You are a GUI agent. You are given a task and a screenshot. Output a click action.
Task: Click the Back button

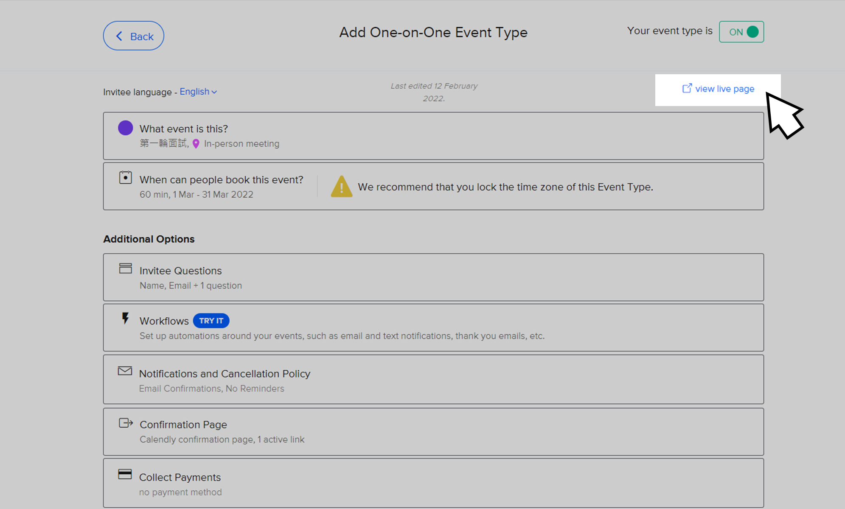click(x=133, y=36)
